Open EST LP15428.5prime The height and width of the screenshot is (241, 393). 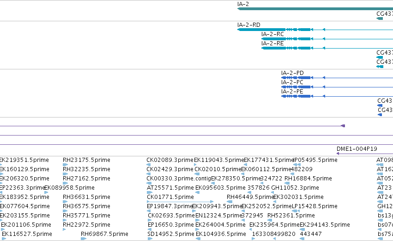tap(314, 206)
